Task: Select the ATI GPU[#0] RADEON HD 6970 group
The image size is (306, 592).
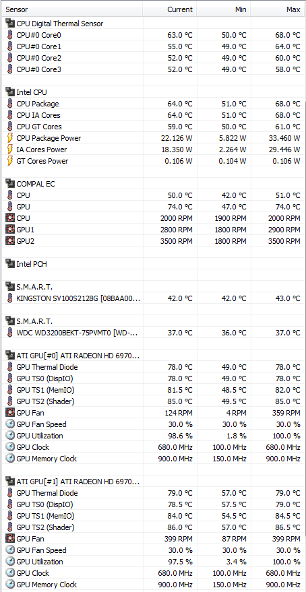Action: pos(154,356)
